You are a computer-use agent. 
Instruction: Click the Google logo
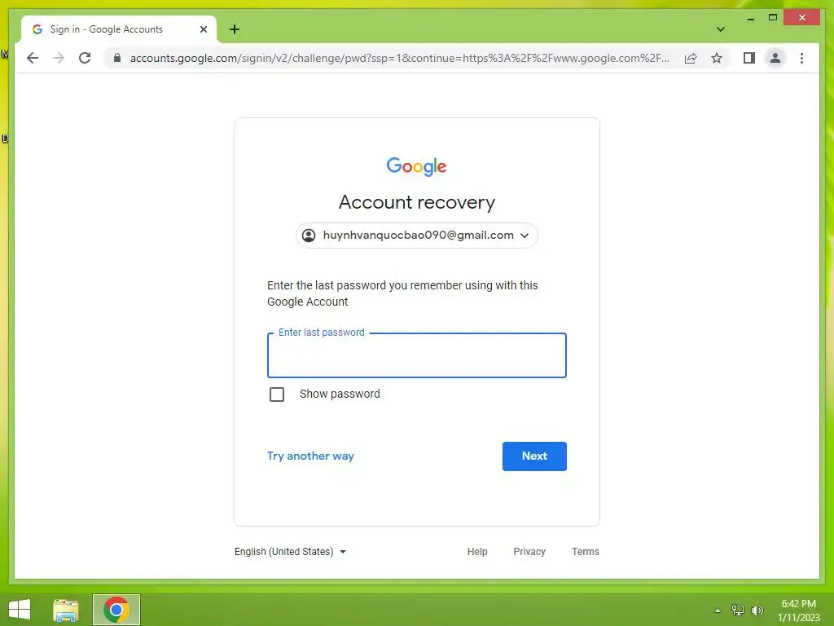[x=416, y=166]
